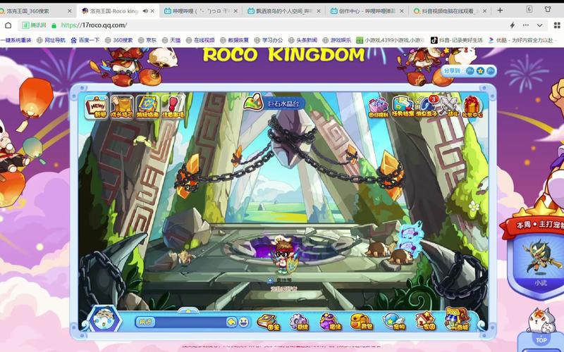Open the world map icon beside 巨石水晶台
This screenshot has height=352, width=564.
pos(253,102)
